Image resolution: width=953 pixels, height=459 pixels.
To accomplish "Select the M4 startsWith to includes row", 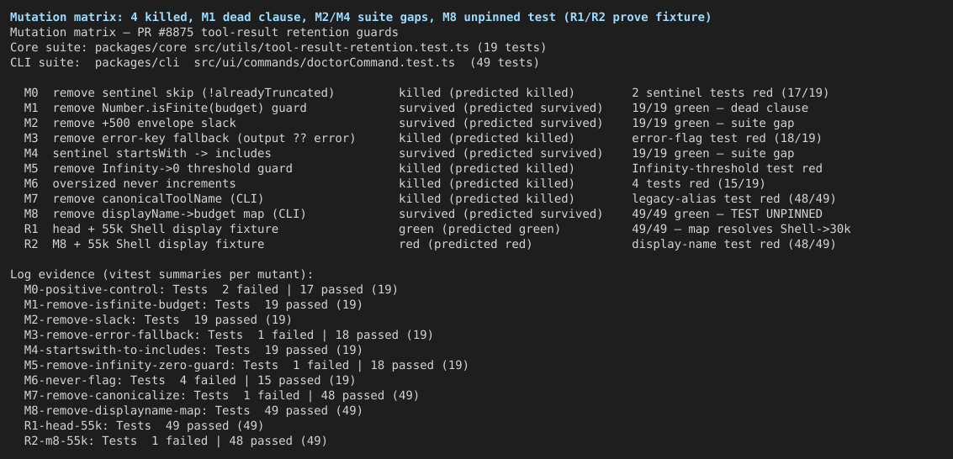I will point(409,154).
